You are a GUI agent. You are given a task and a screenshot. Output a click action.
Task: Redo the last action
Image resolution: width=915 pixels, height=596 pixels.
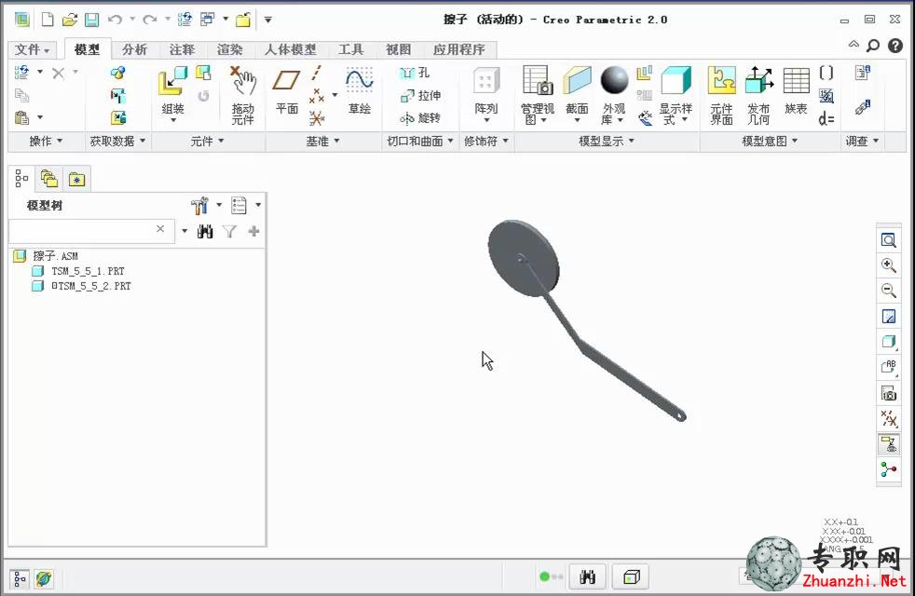150,20
